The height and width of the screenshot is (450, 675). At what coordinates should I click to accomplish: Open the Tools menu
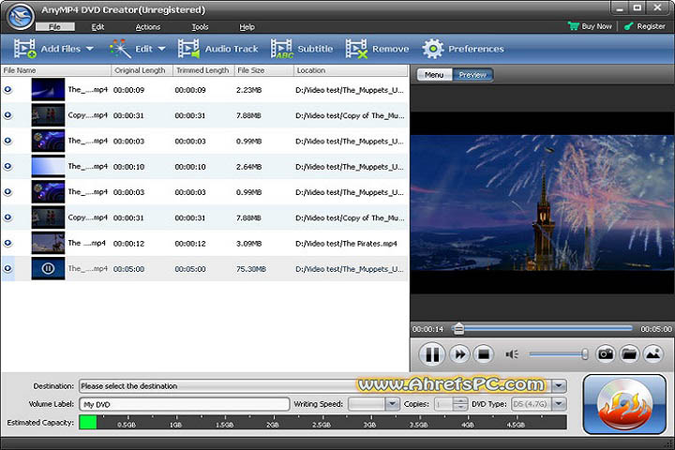click(200, 26)
